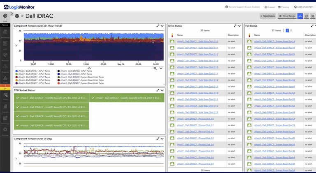
Task: Click the Exchange sidebar icon
Action: click(5, 119)
